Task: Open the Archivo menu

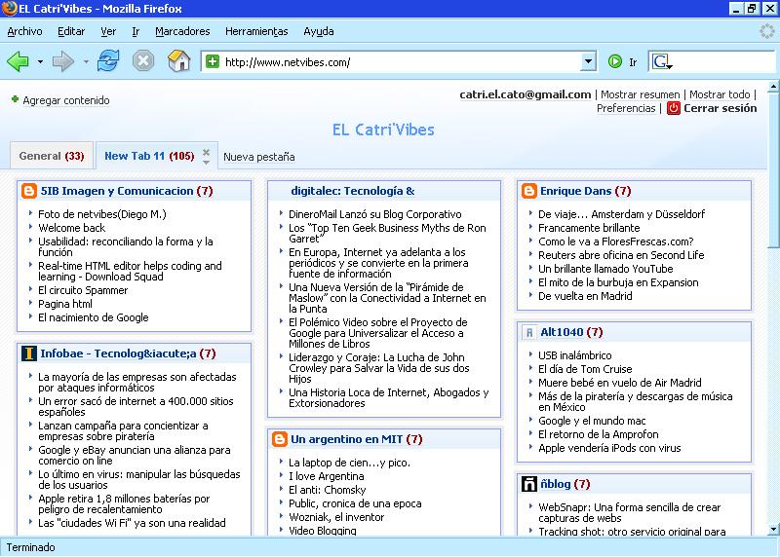Action: click(24, 31)
